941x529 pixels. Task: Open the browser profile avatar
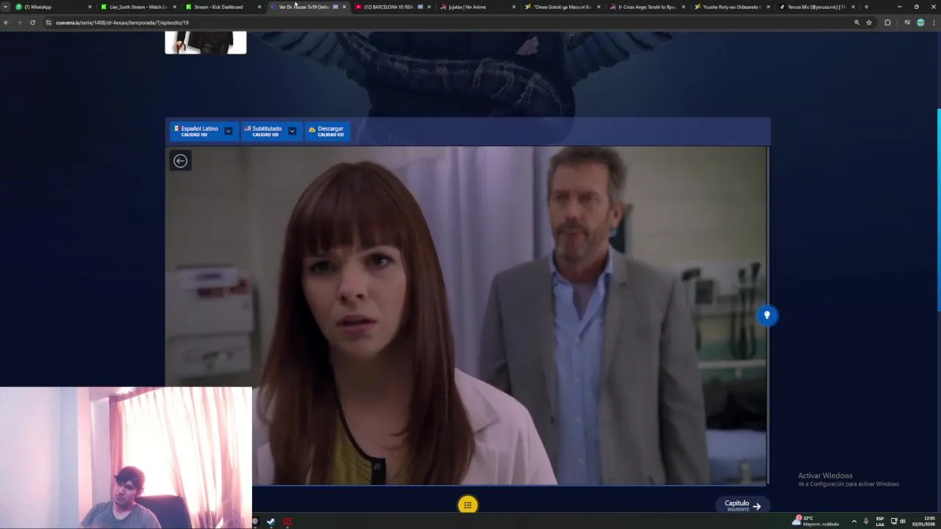coord(920,23)
